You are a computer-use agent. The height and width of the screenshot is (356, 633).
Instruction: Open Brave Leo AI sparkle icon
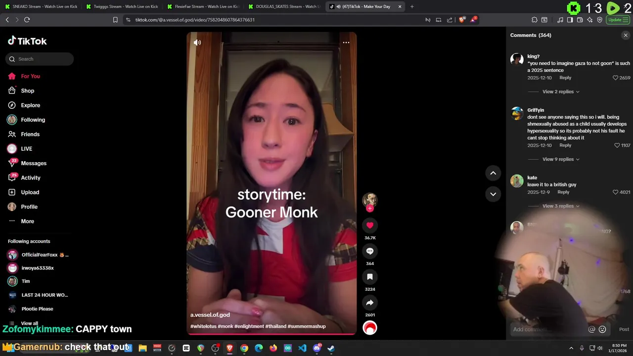click(590, 20)
